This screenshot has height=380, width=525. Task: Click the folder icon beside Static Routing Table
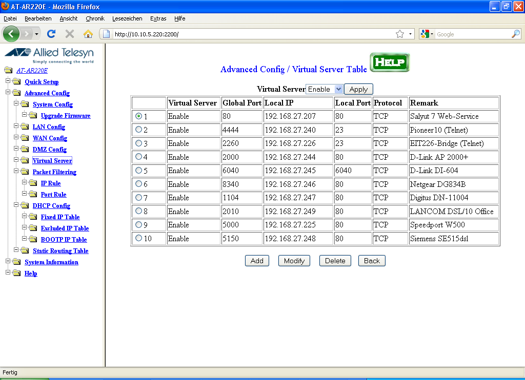25,250
